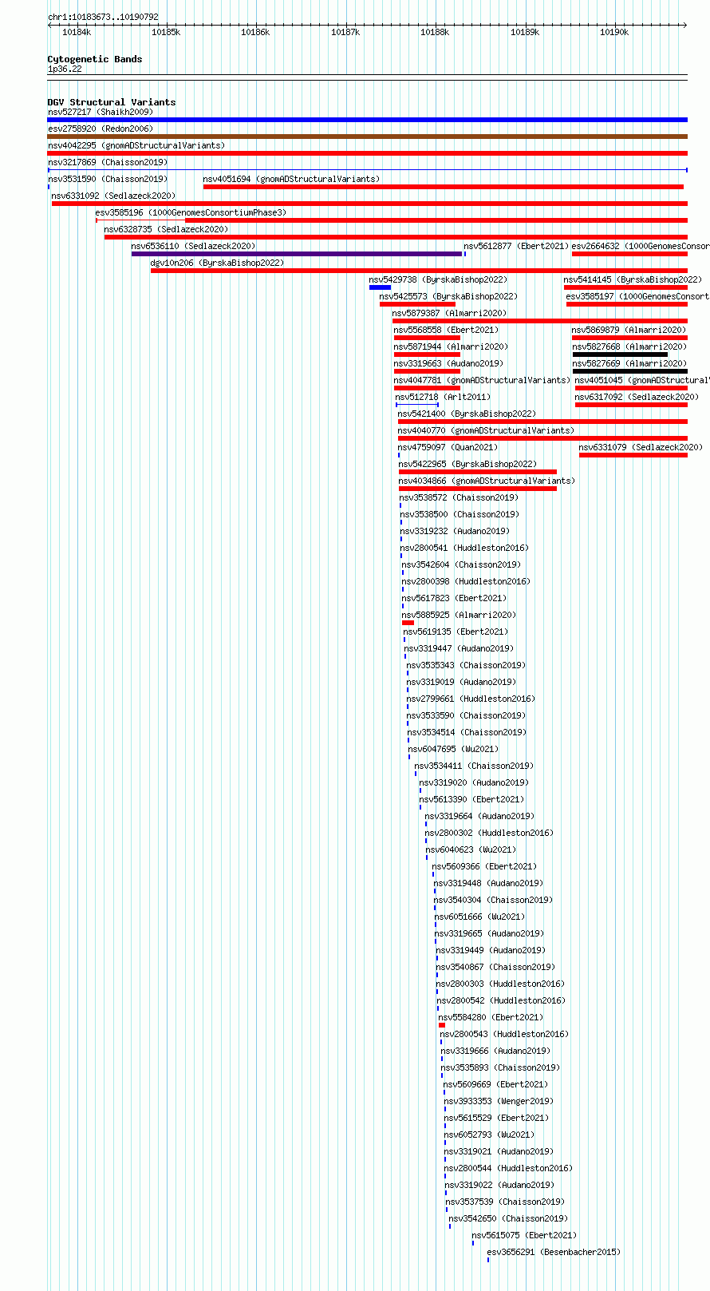Click nsv3933353 (Wenger2019) variant
710x1291 pixels.
pos(499,1101)
